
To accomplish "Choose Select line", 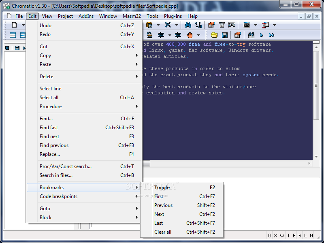I will coord(84,89).
